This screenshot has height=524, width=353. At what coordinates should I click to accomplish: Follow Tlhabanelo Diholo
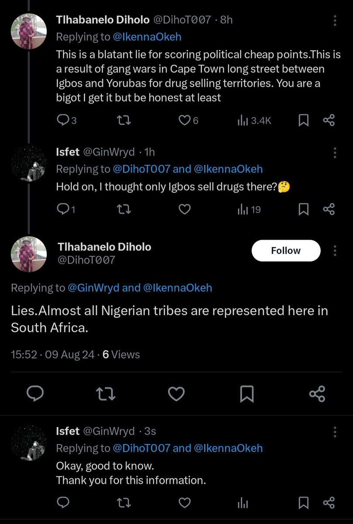(x=286, y=251)
